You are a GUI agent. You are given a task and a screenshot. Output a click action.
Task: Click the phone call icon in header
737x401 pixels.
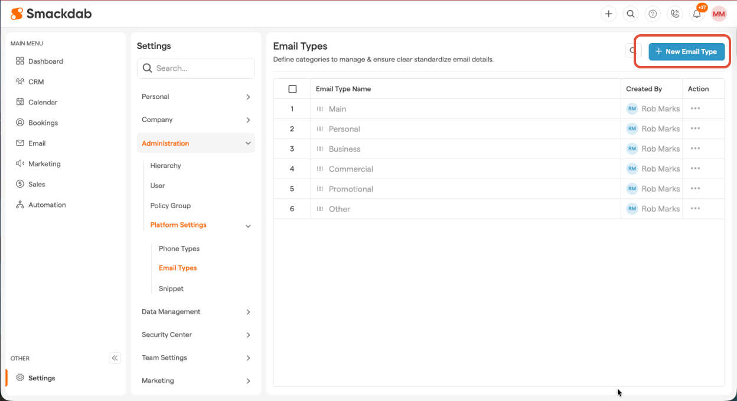[x=674, y=14]
